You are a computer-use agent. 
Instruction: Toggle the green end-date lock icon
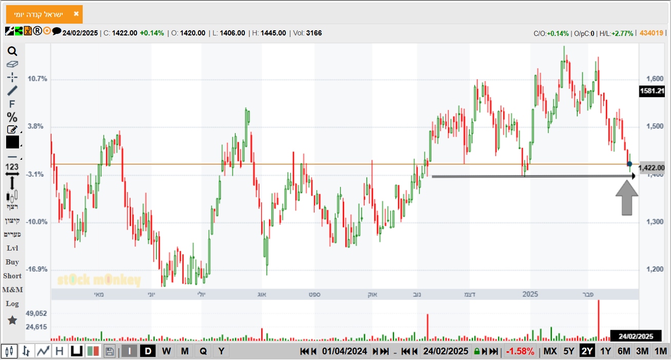pos(477,352)
